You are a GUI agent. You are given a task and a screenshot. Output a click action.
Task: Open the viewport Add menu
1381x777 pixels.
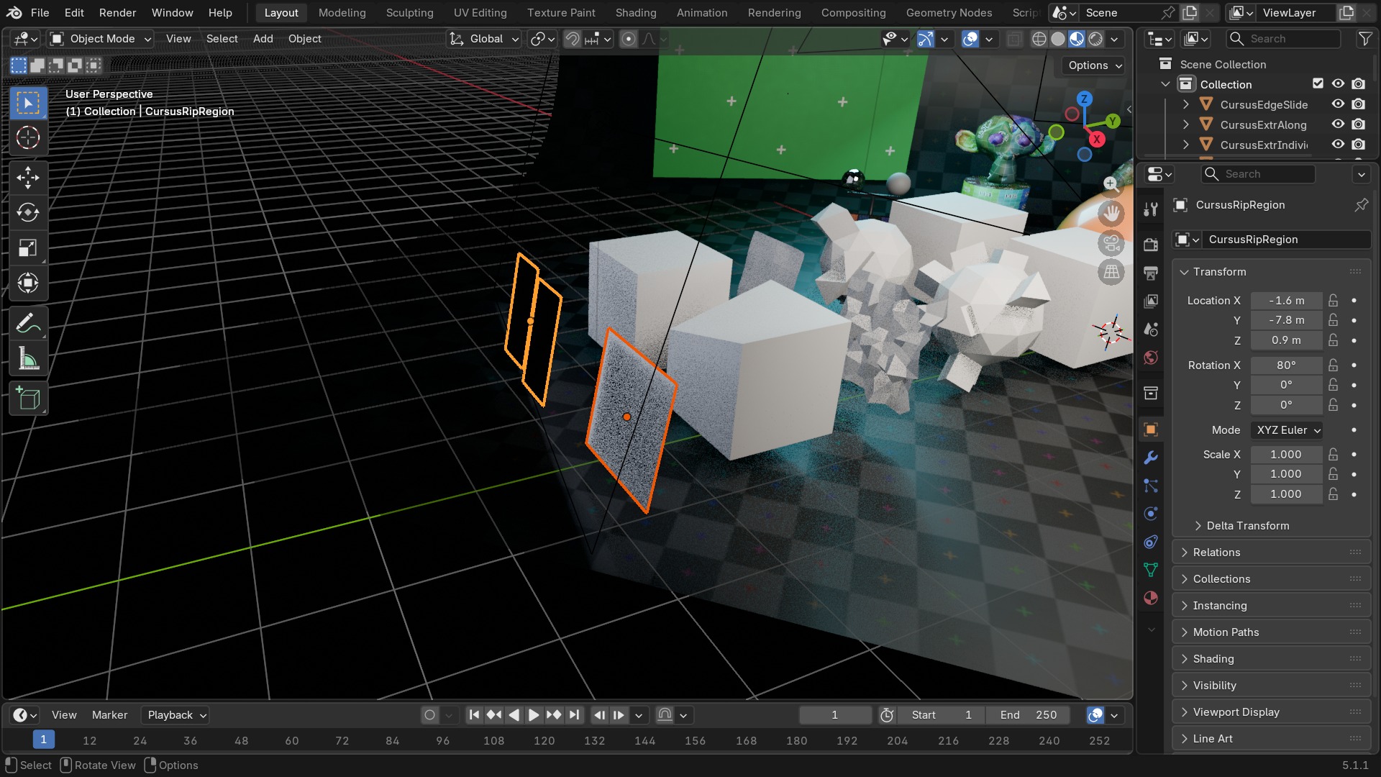click(263, 39)
